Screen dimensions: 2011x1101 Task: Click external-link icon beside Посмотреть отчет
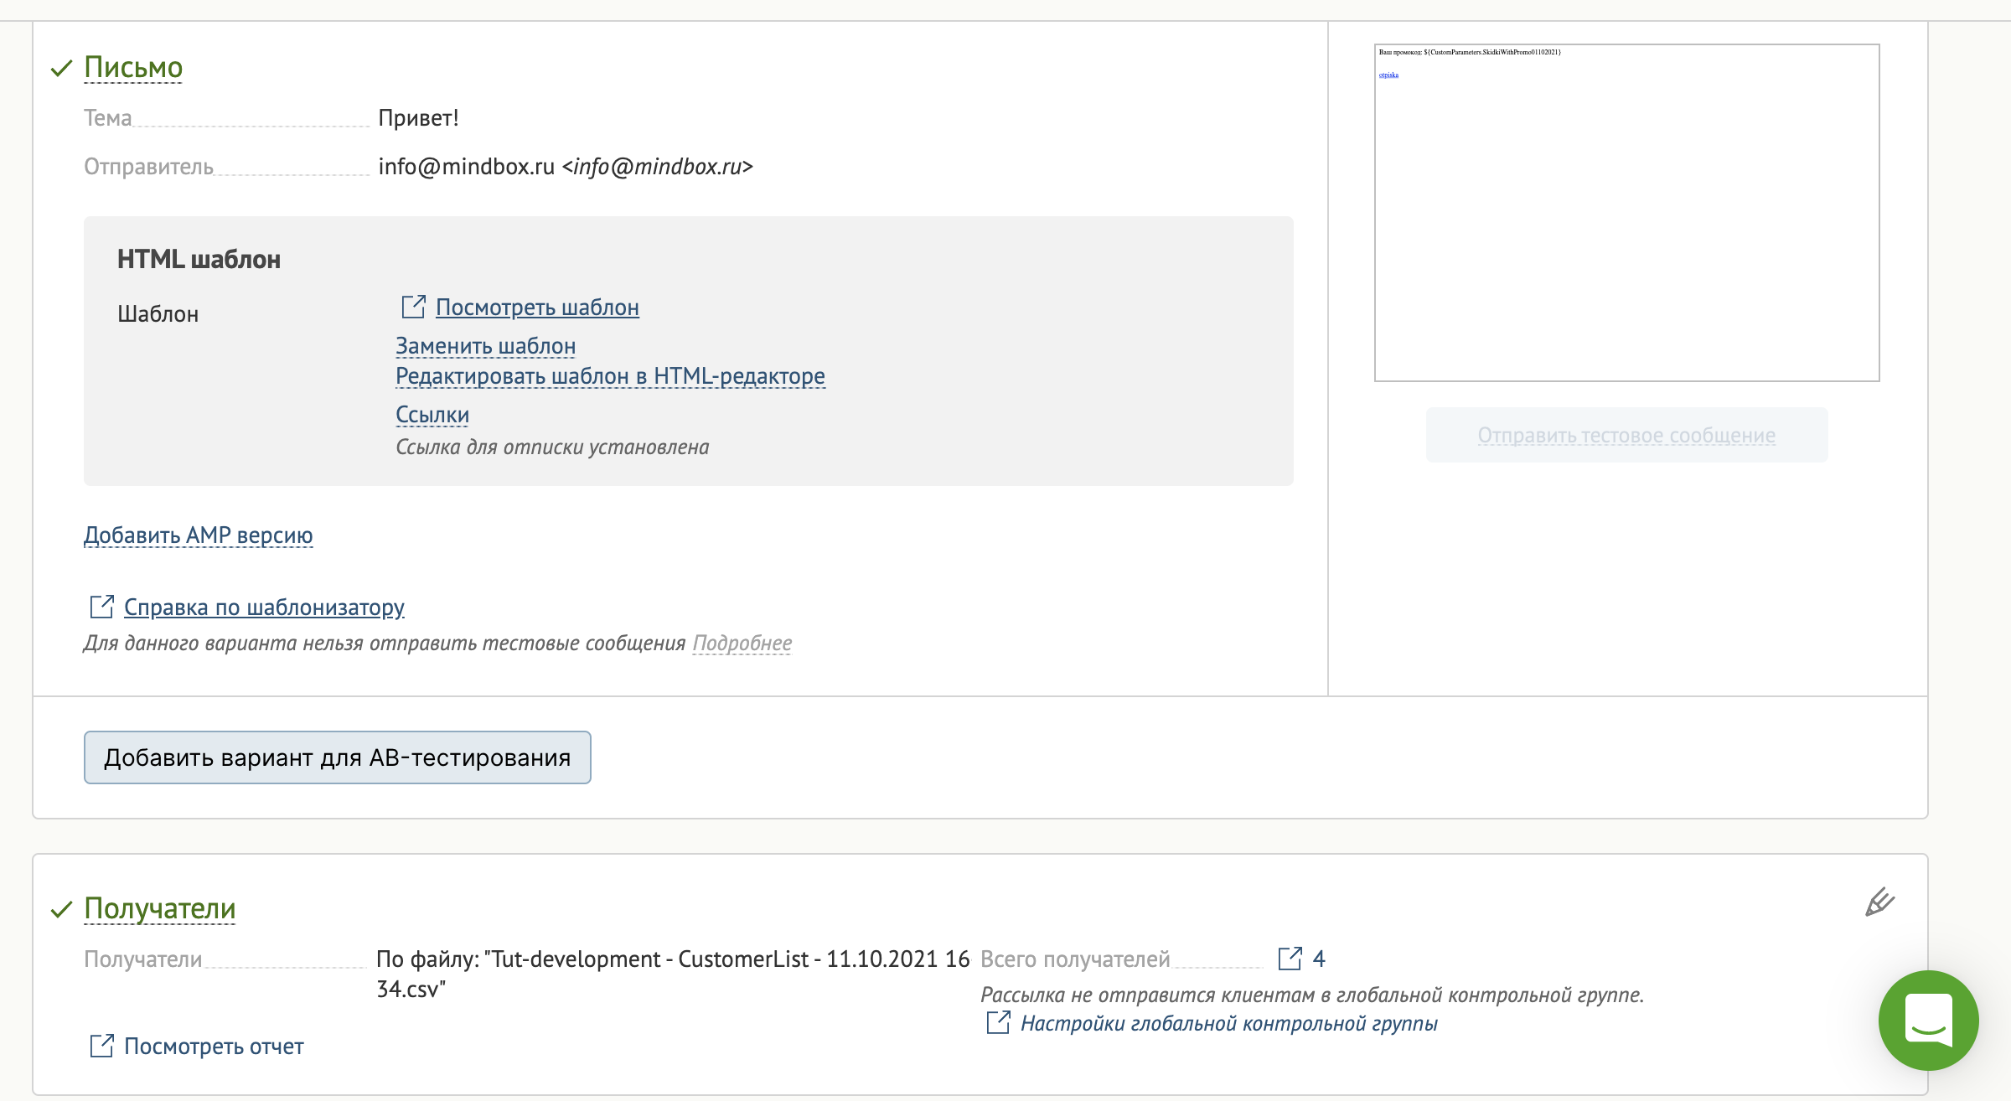click(101, 1046)
